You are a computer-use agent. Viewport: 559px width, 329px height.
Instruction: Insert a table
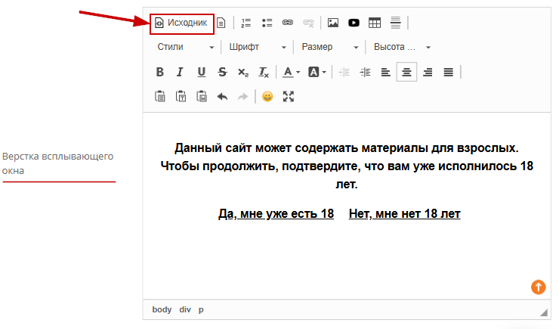coord(375,23)
